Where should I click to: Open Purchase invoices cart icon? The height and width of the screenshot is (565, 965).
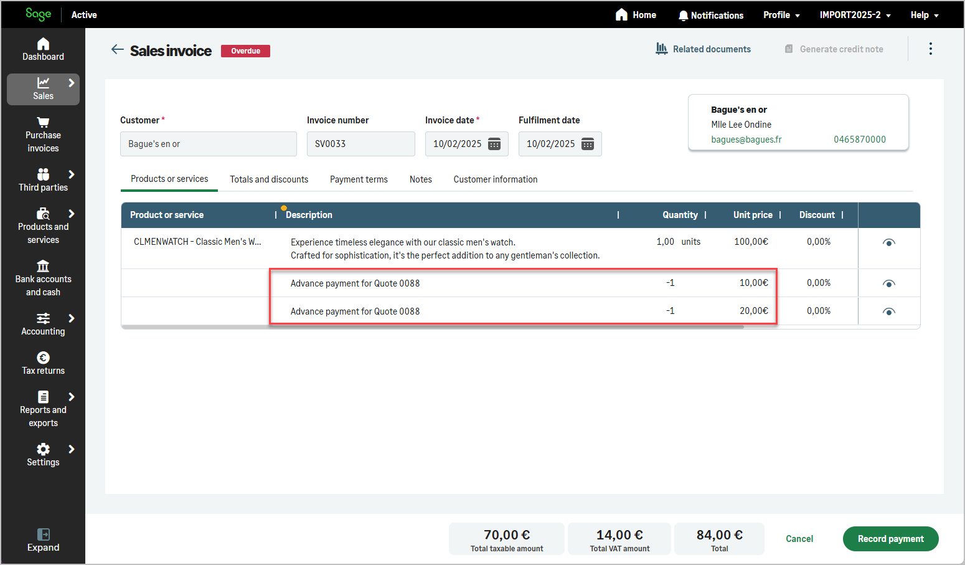[x=43, y=122]
